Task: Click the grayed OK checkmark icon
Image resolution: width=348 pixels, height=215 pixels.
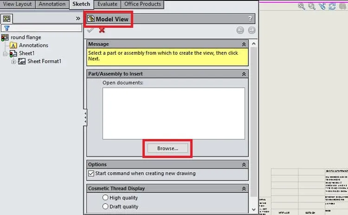Action: [x=90, y=30]
